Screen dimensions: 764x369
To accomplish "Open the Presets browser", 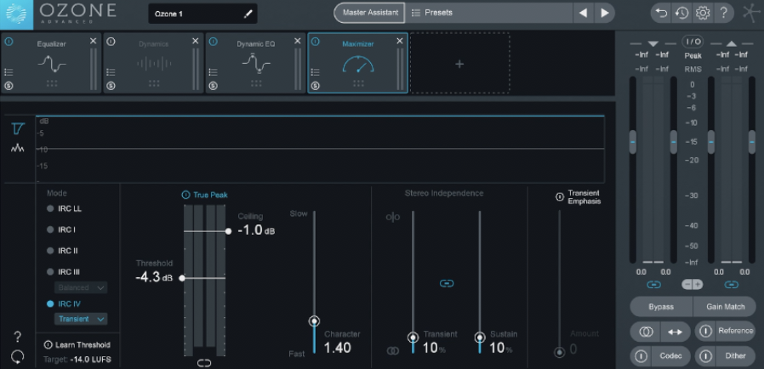I will click(488, 13).
